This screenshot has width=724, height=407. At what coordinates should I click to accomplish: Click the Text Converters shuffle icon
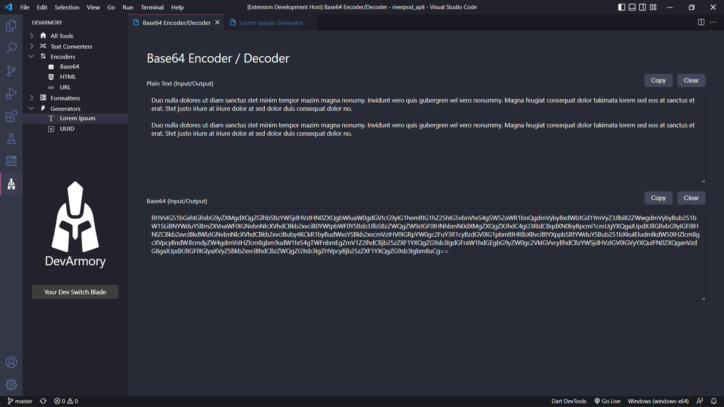43,46
